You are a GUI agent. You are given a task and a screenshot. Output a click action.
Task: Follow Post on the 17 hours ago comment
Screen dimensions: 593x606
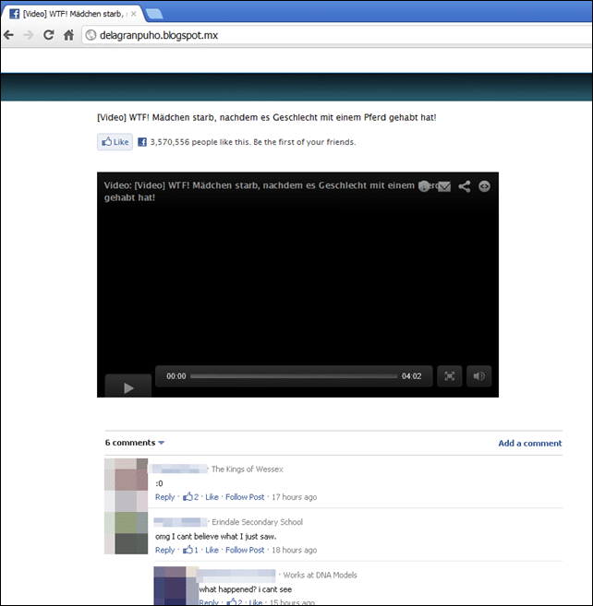pos(245,497)
